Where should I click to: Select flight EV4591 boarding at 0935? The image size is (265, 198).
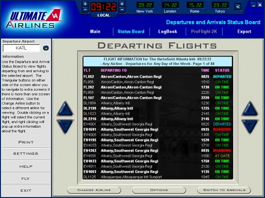[157, 129]
